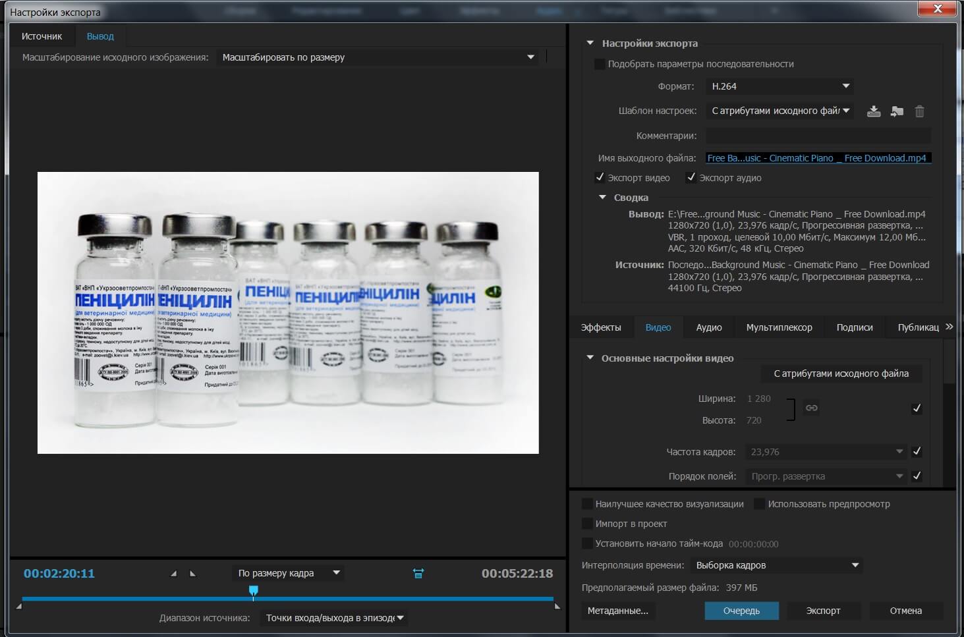Enable Set Start Timecode checkbox
The width and height of the screenshot is (964, 637).
[587, 543]
